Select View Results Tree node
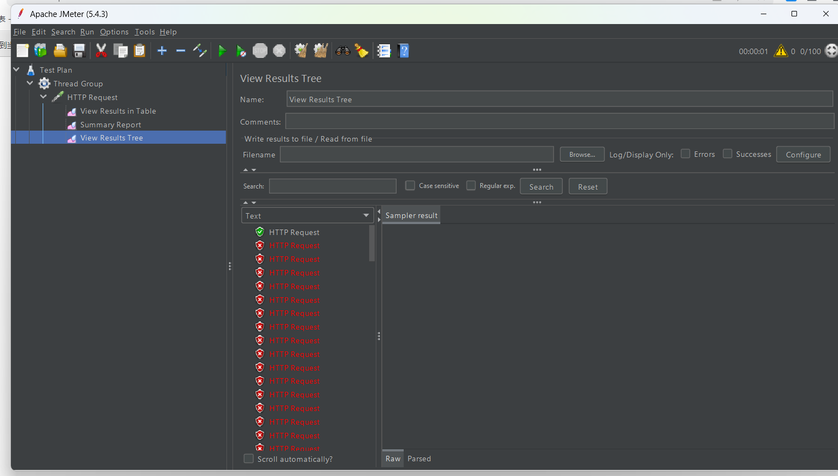838x476 pixels. pyautogui.click(x=112, y=138)
